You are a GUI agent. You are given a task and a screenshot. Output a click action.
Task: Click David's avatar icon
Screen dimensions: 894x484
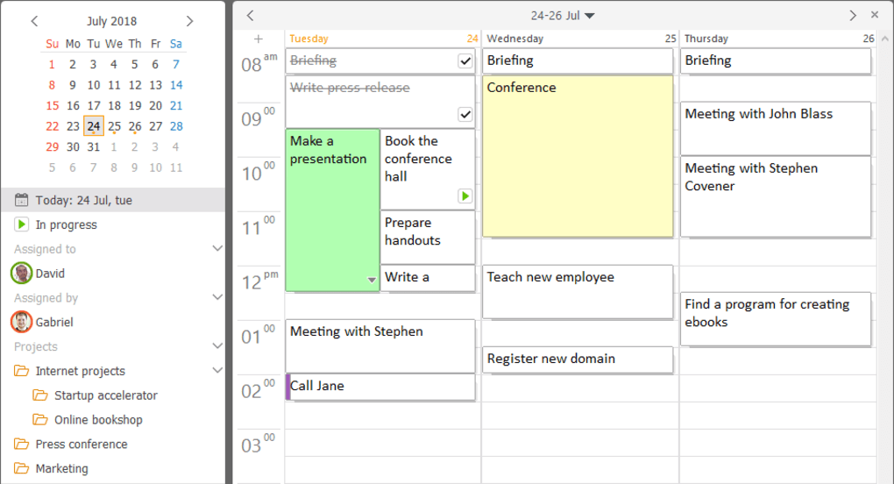22,274
